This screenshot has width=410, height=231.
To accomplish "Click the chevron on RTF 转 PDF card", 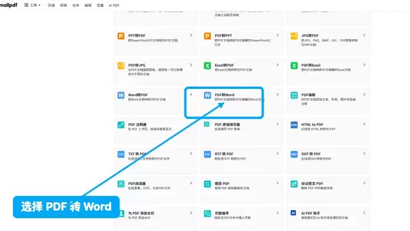I will 278,153.
